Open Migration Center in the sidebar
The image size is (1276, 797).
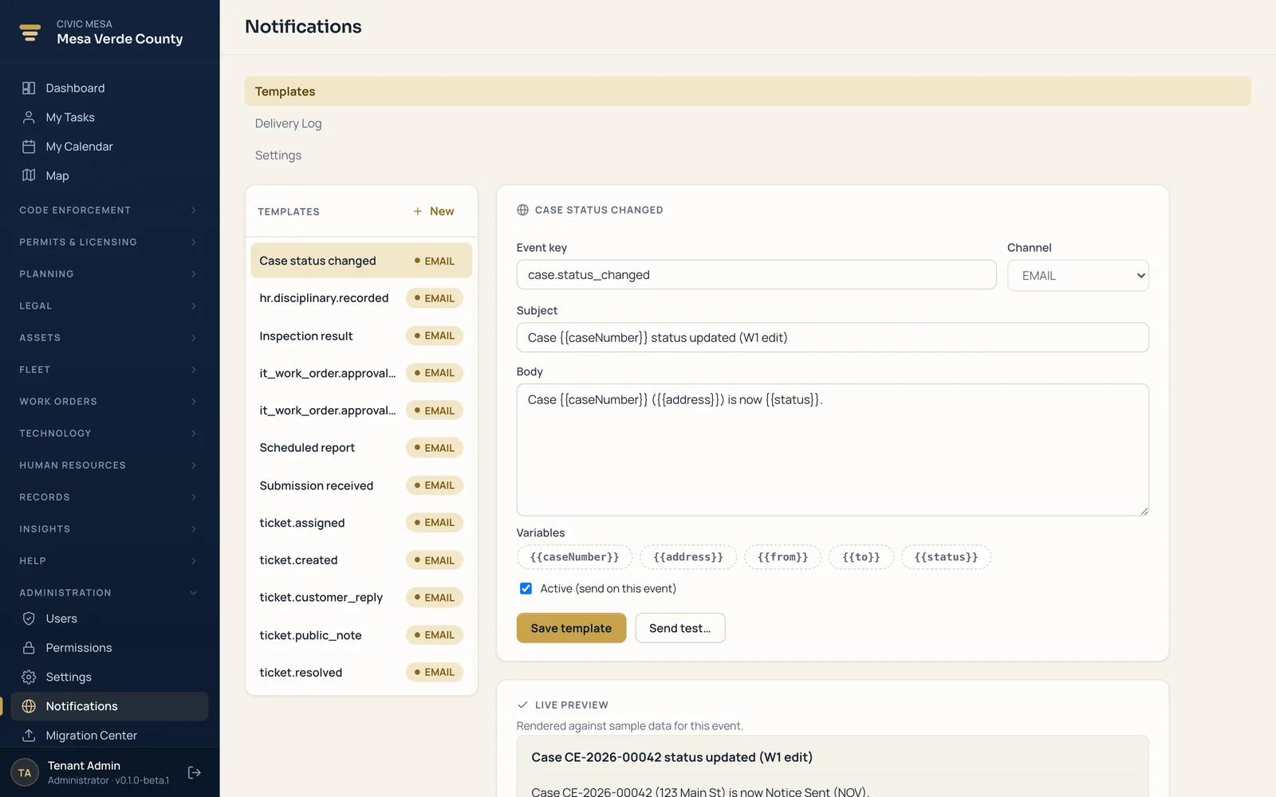pos(109,736)
